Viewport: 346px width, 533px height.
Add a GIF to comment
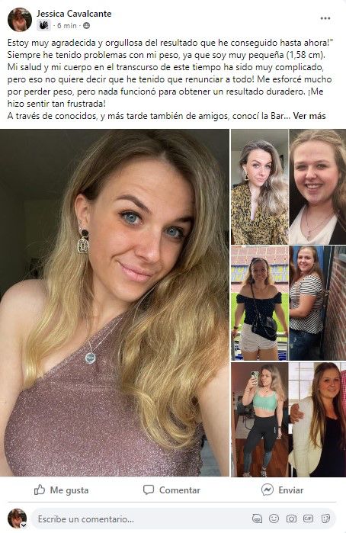click(308, 519)
